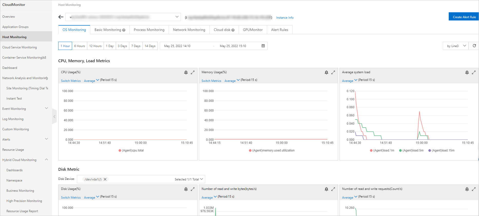The image size is (479, 216).
Task: Click help icon next to Cloud disk
Action: click(233, 30)
